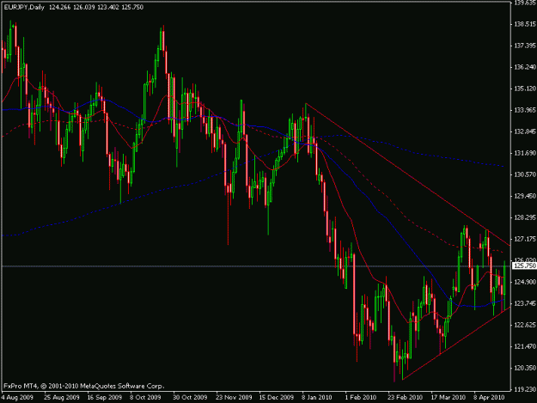This screenshot has width=537, height=403.
Task: Click the price axis label 133.965
Action: click(x=525, y=110)
